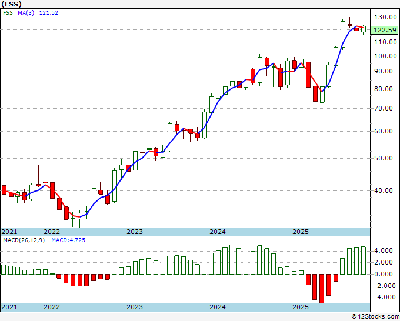Click 2022 on the price chart timeline

52,232
